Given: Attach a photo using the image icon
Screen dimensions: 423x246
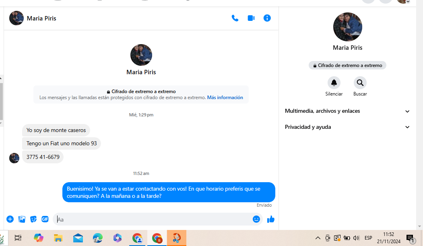Looking at the screenshot, I should (22, 219).
